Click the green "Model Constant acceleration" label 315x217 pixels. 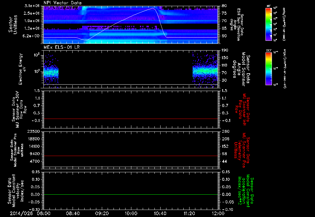click(x=246, y=191)
